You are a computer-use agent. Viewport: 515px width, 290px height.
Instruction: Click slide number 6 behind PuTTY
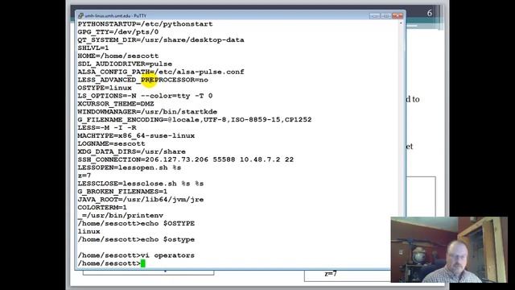coord(430,13)
